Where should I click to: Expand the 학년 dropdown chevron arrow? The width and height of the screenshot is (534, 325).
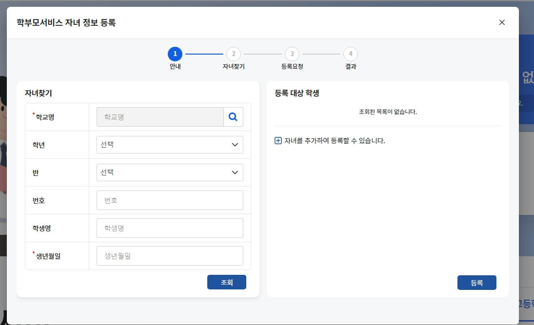tap(235, 144)
